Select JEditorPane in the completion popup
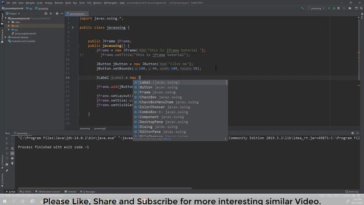The width and height of the screenshot is (364, 205). pyautogui.click(x=180, y=132)
